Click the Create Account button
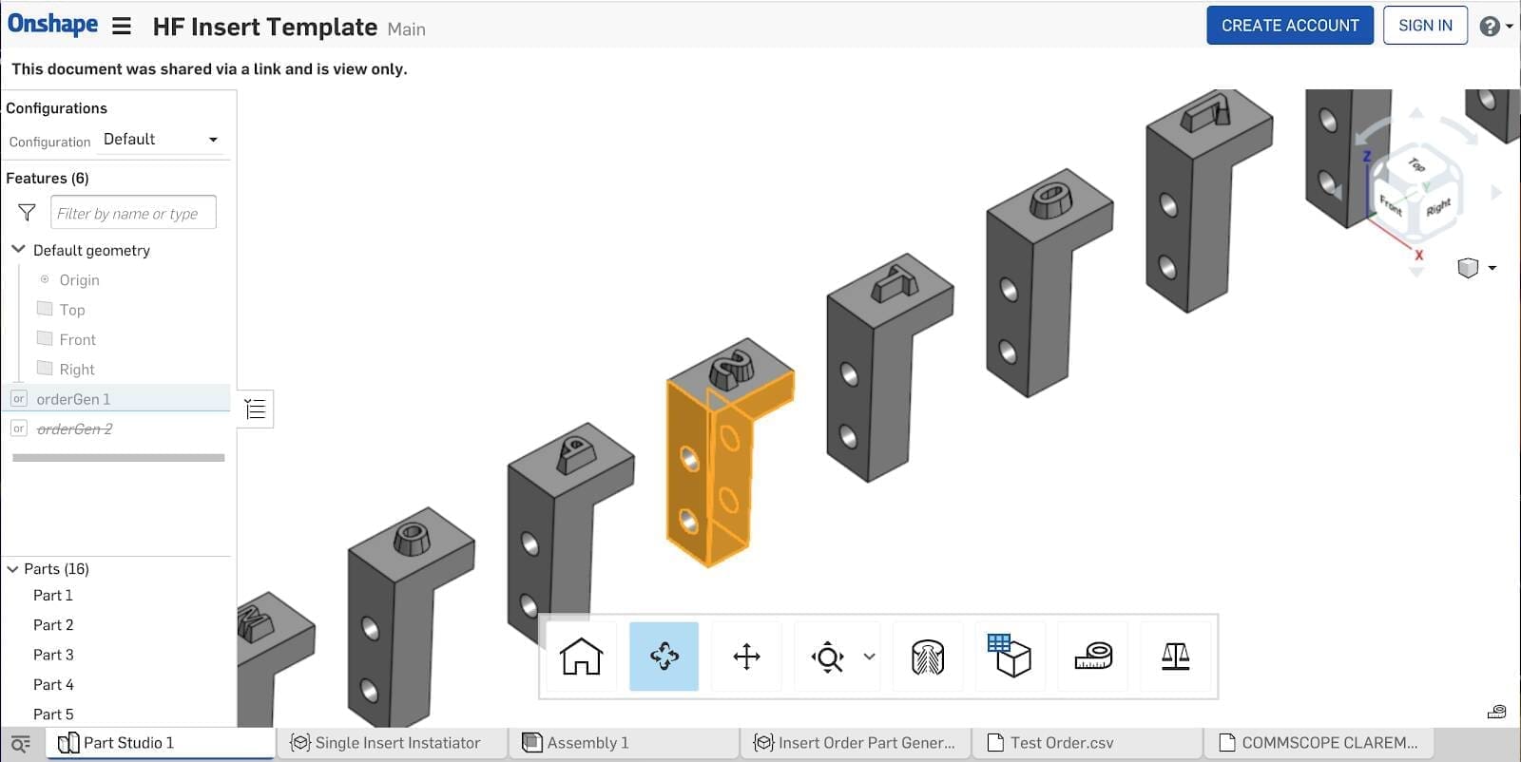This screenshot has height=762, width=1521. (x=1290, y=26)
